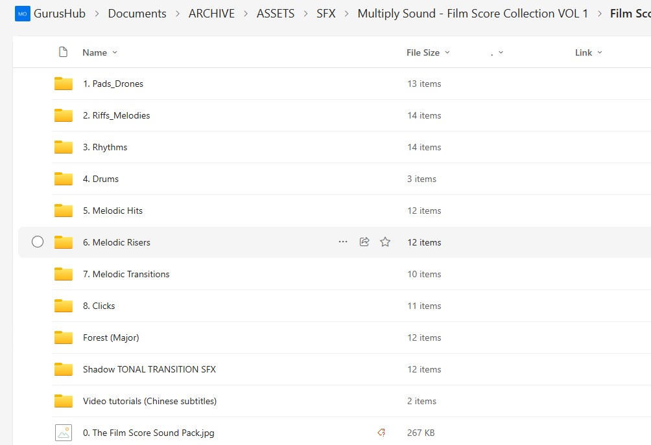Click the red status icon beside Sound Pack.jpg
The height and width of the screenshot is (445, 651).
381,433
